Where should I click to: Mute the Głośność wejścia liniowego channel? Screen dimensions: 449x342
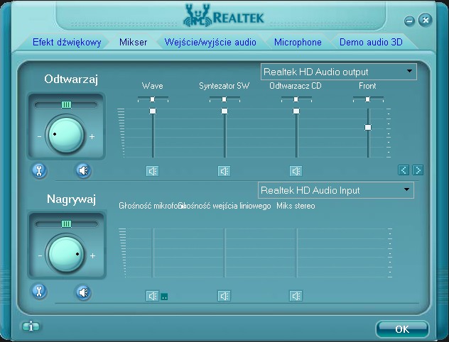[224, 296]
